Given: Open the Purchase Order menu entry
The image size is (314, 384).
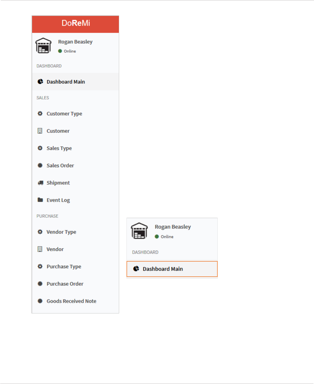Looking at the screenshot, I should coord(75,284).
